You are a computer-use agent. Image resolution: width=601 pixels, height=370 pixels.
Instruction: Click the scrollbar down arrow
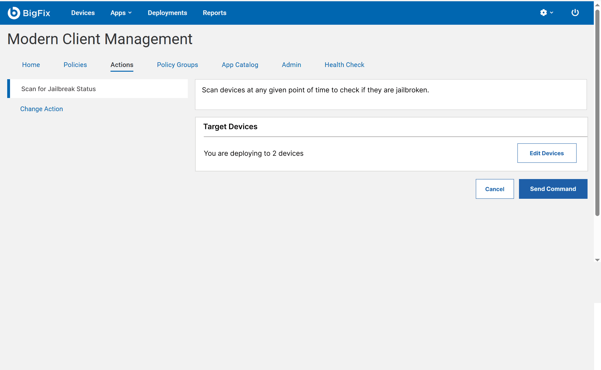(x=597, y=260)
